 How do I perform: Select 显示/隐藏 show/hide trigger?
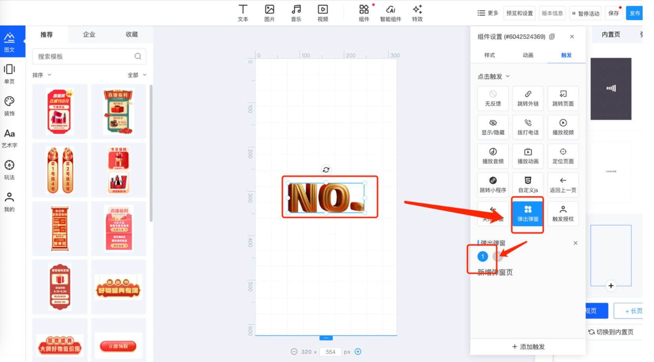[493, 127]
